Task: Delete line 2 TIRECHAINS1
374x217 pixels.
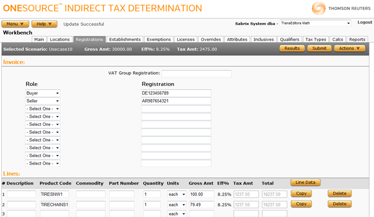Action: (x=340, y=204)
